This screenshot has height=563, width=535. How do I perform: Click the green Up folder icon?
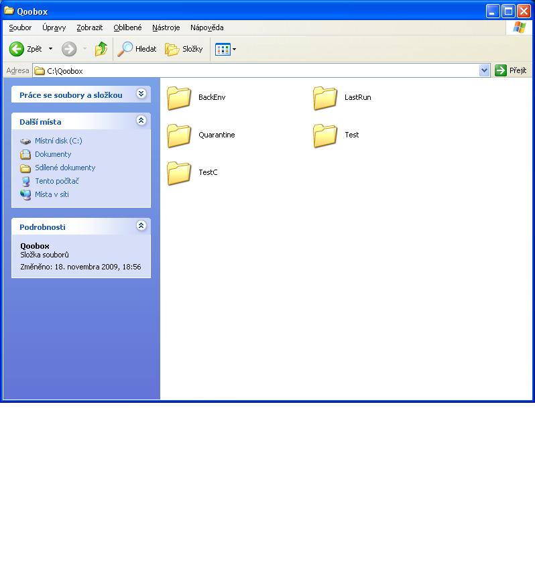101,49
